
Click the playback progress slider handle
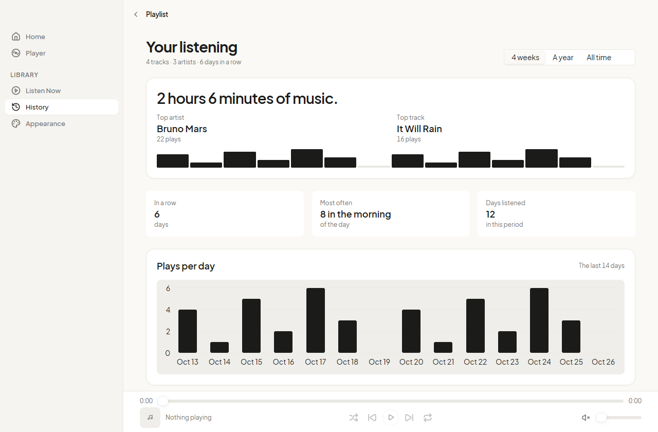(163, 401)
